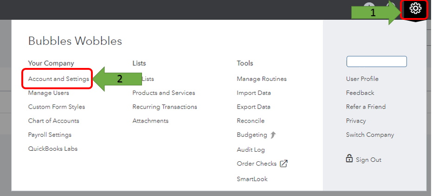Image resolution: width=432 pixels, height=196 pixels.
Task: Click the empty input box above User Profile
Action: 377,61
